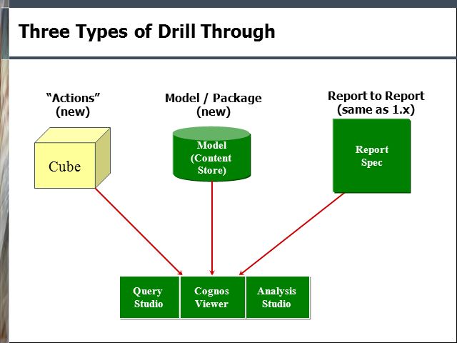This screenshot has width=457, height=343.
Task: Click the Model / Package (new) heading
Action: [214, 105]
